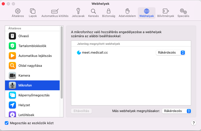Switch to the Lapok preferences pane
Viewport: 201px width, 131px height.
[33, 13]
